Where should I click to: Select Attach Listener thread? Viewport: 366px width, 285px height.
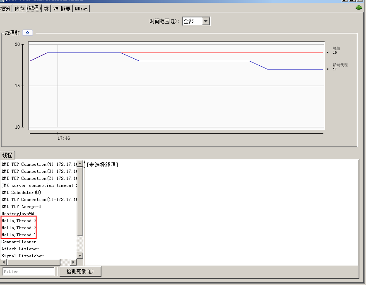[39, 249]
